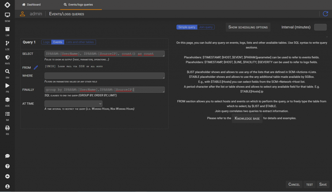Click the 'admin' username text
Viewport: 332px width, 192px height.
(x=36, y=14)
